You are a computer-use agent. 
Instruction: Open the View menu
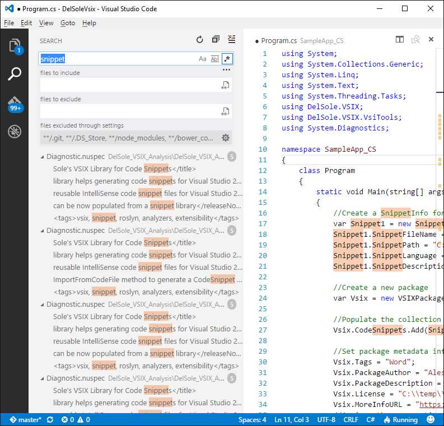(46, 23)
